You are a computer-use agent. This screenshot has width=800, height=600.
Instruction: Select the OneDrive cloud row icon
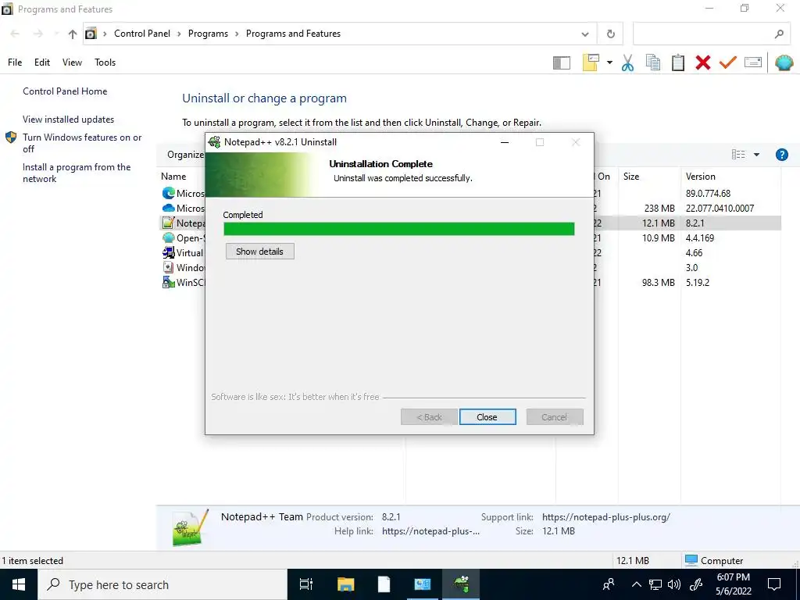click(x=169, y=208)
